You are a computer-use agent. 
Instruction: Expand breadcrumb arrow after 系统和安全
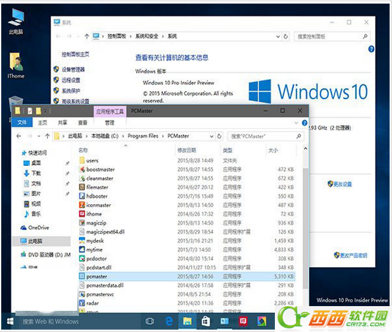[163, 36]
